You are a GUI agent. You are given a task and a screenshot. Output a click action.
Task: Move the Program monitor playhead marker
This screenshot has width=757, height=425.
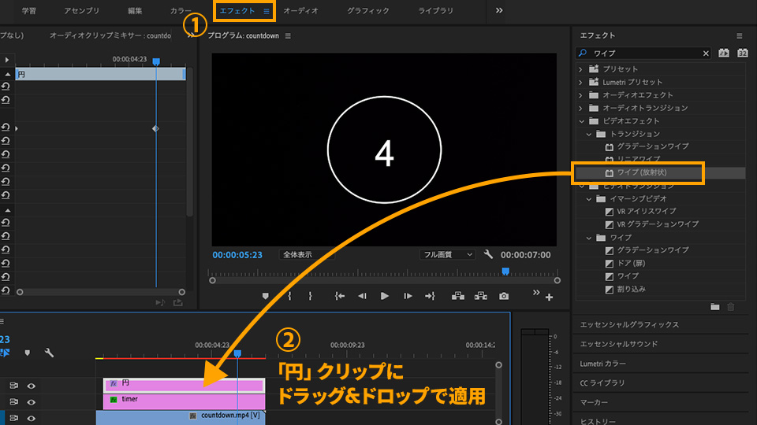[x=505, y=272]
